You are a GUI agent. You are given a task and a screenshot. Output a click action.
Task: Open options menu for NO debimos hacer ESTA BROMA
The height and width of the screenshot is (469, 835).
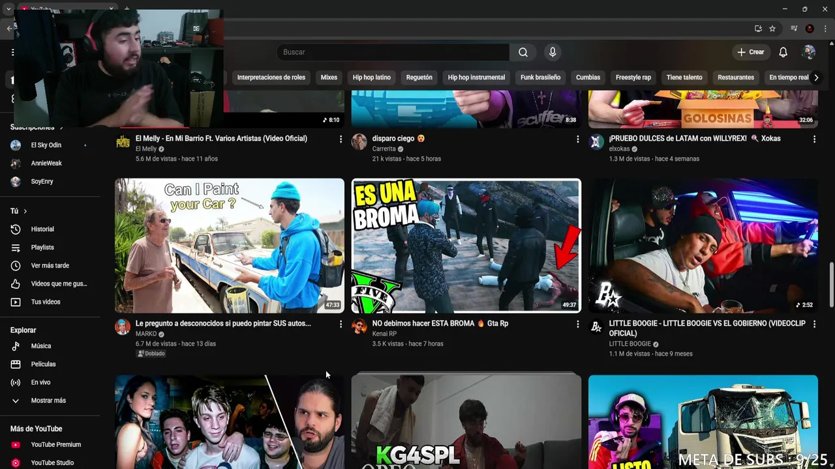[x=577, y=324]
